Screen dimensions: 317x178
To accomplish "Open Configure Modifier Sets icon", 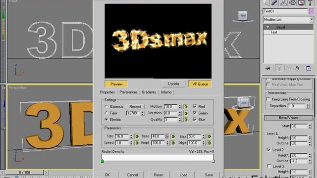I will click(309, 68).
